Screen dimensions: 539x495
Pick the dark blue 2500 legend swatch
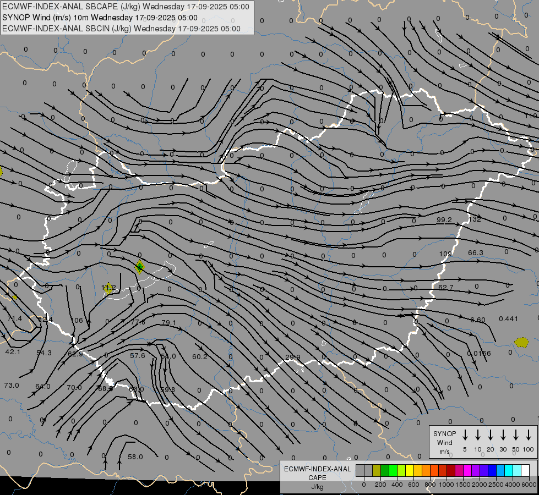(492, 470)
